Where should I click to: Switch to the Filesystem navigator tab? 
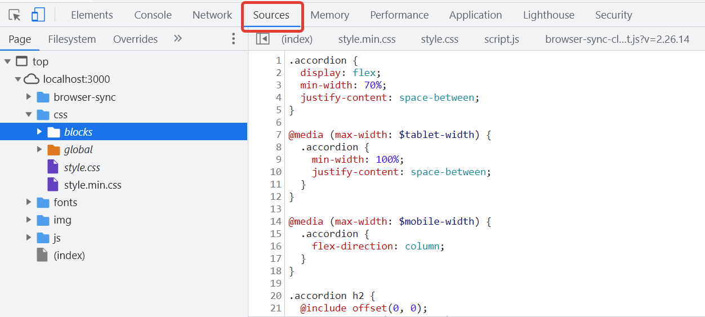pyautogui.click(x=72, y=39)
